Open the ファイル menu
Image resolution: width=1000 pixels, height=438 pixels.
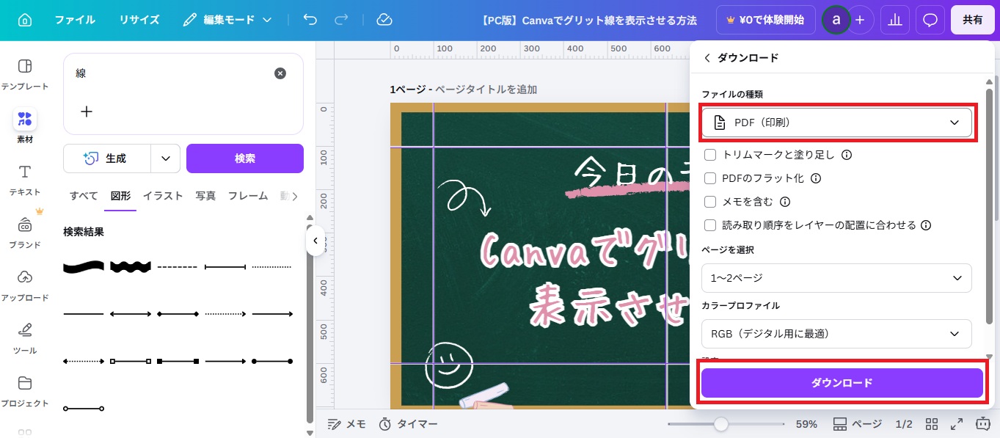75,20
